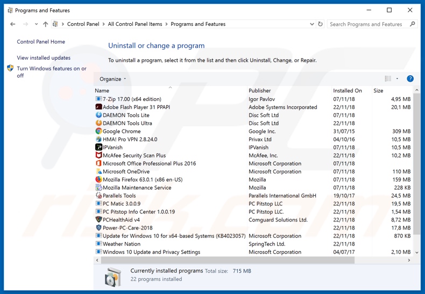
Task: Click the HMA! Pro VPN icon
Action: pyautogui.click(x=98, y=139)
